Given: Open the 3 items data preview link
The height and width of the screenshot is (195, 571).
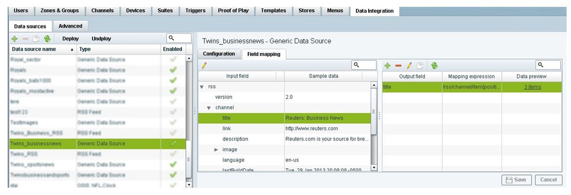Looking at the screenshot, I should (532, 87).
